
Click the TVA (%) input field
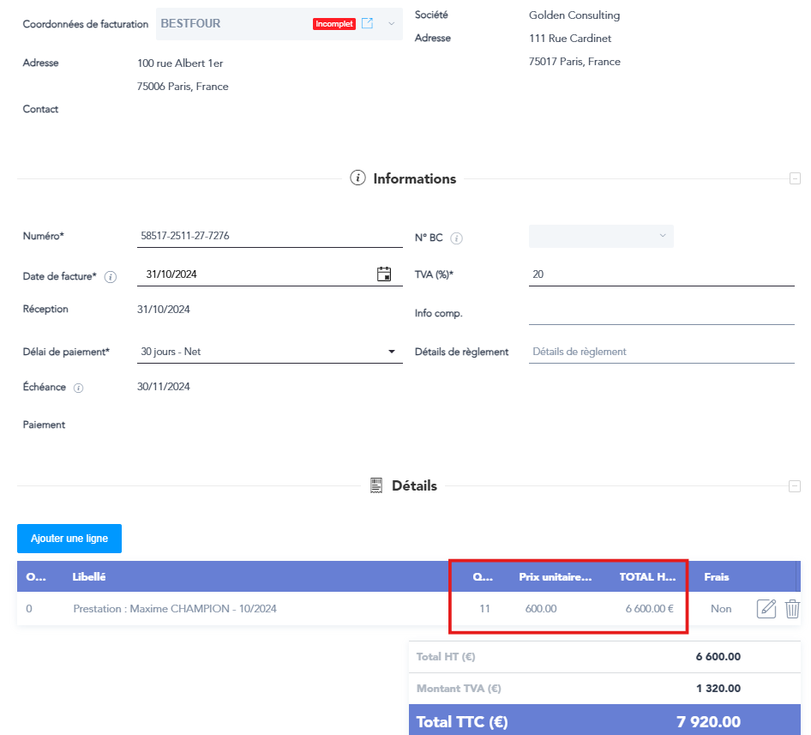(x=661, y=274)
